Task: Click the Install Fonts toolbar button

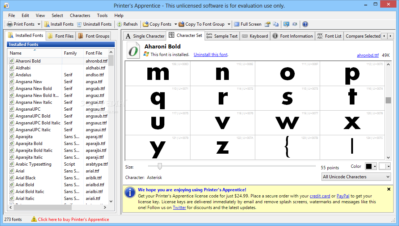Action: tap(59, 24)
